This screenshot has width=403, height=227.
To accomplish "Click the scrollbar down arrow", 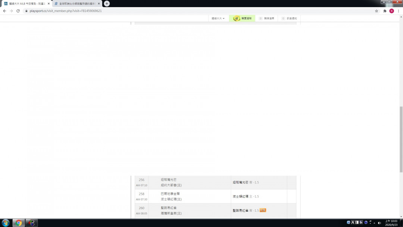I will point(401,217).
